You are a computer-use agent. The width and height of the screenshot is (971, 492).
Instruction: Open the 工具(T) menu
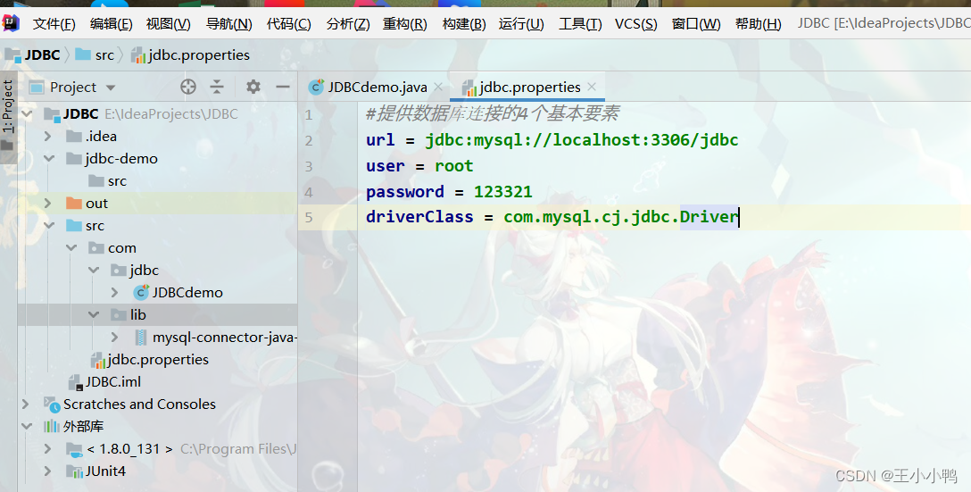580,24
